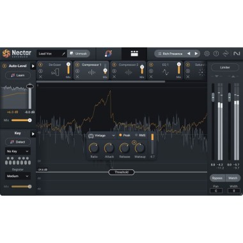
Task: Select Peak detection mode
Action: pos(125,136)
